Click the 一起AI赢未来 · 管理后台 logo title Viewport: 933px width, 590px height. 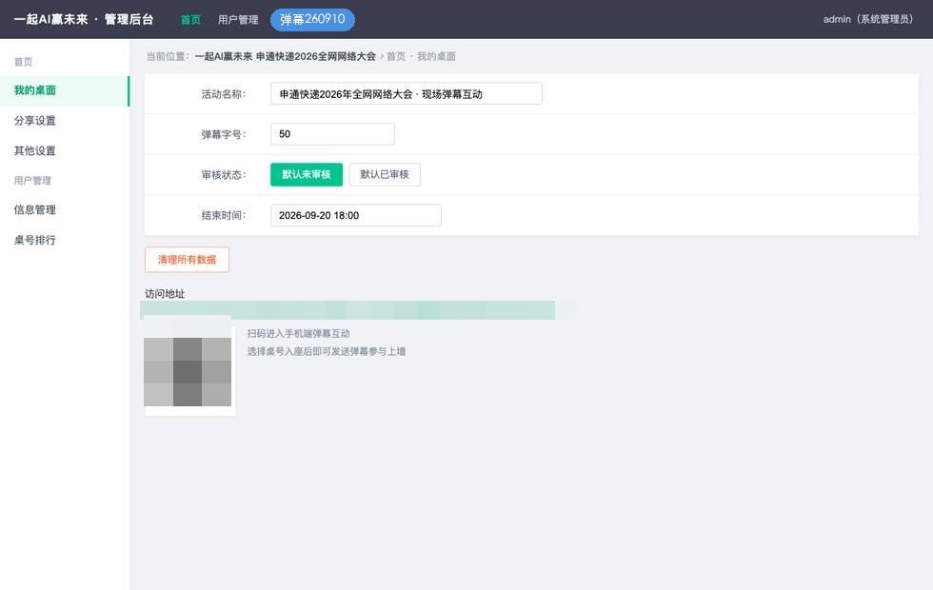(84, 19)
